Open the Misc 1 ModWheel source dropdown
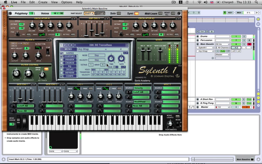This screenshot has height=164, width=262. point(142,102)
